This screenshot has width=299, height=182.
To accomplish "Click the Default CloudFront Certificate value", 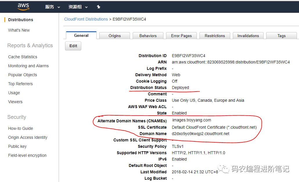I will click(214, 127).
